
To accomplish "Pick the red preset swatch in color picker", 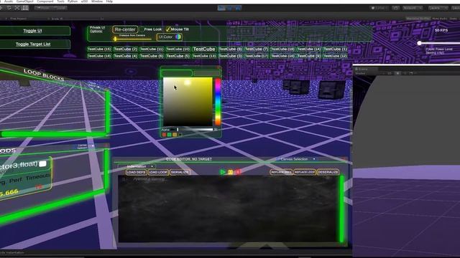I will tap(165, 135).
